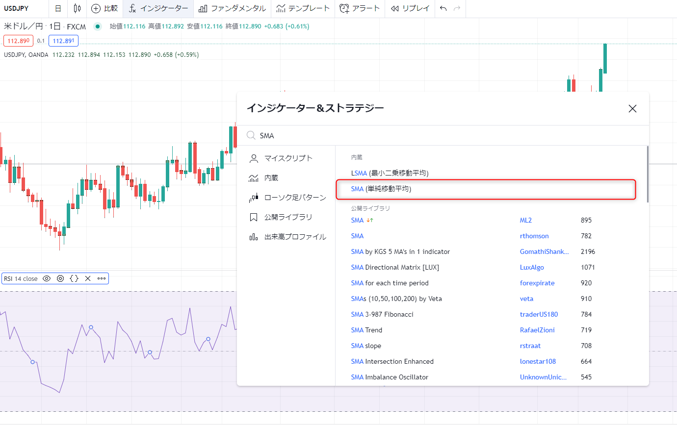
Task: Click USDJPY, OANDA comparison legend
Action: pos(26,55)
